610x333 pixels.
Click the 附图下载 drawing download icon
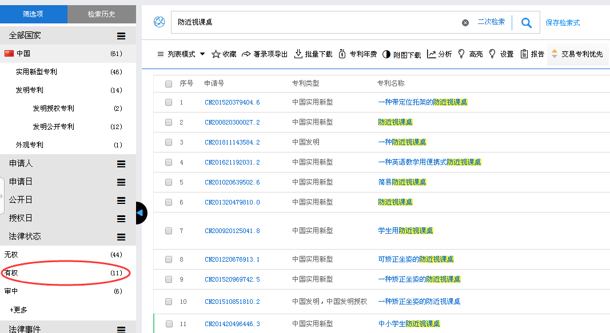pos(386,54)
